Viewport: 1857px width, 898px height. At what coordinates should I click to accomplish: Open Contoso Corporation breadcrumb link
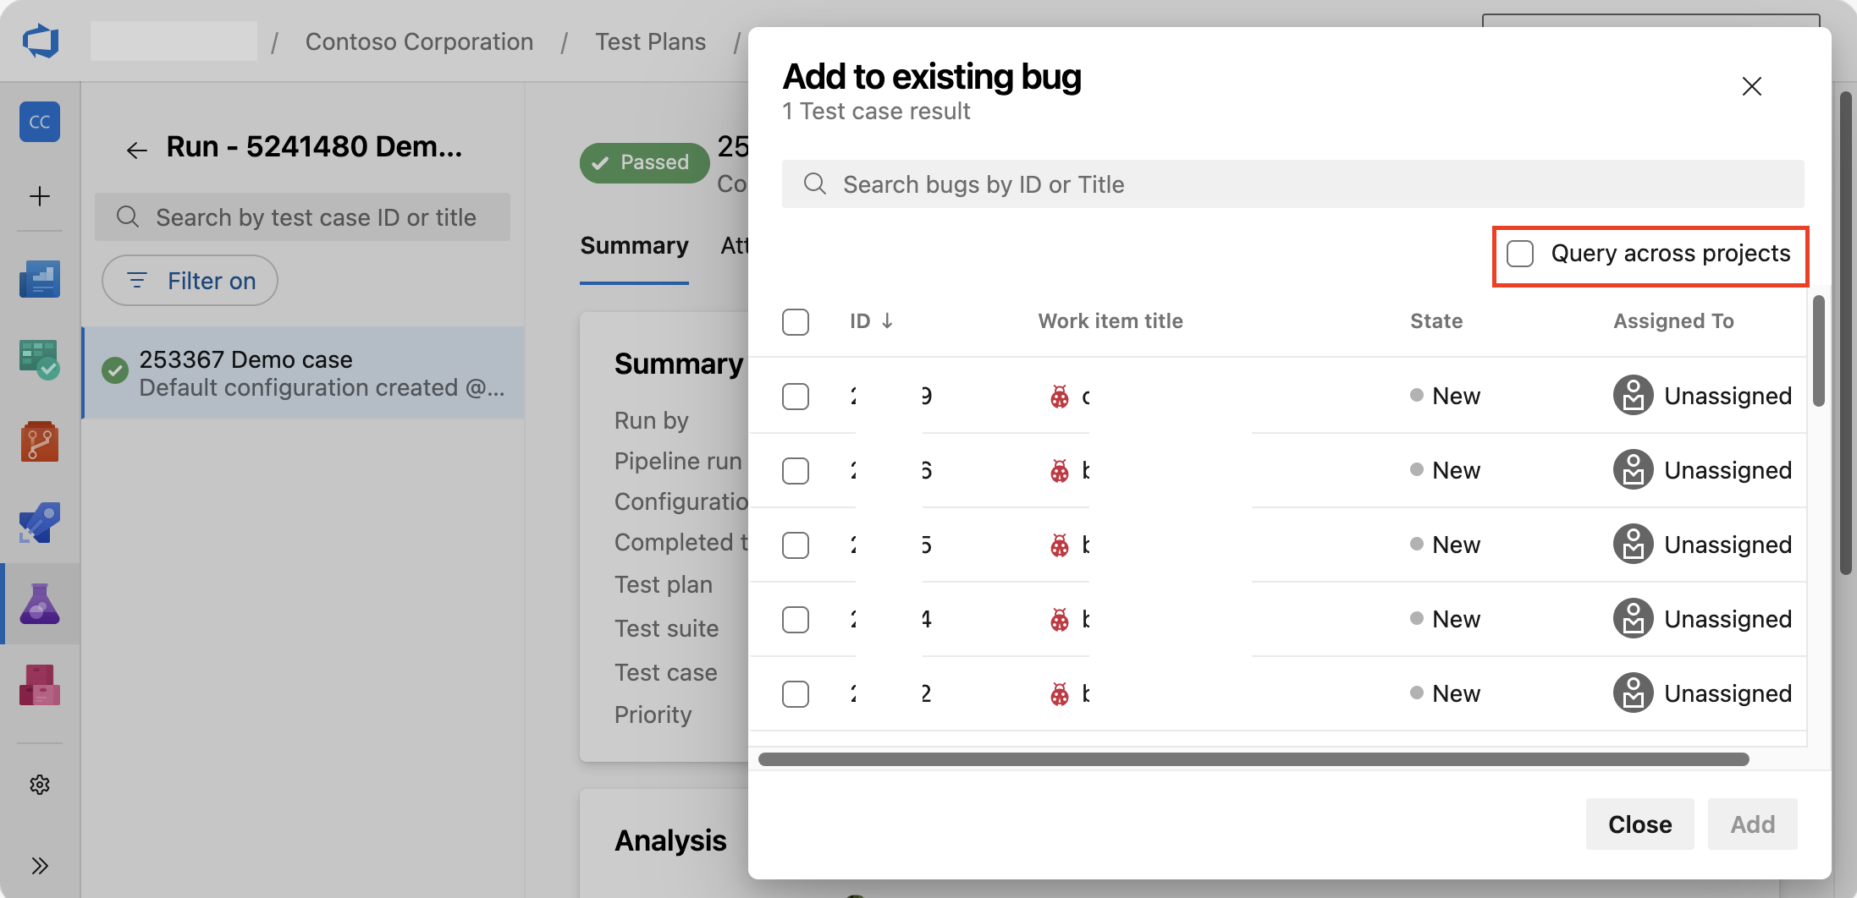click(419, 41)
